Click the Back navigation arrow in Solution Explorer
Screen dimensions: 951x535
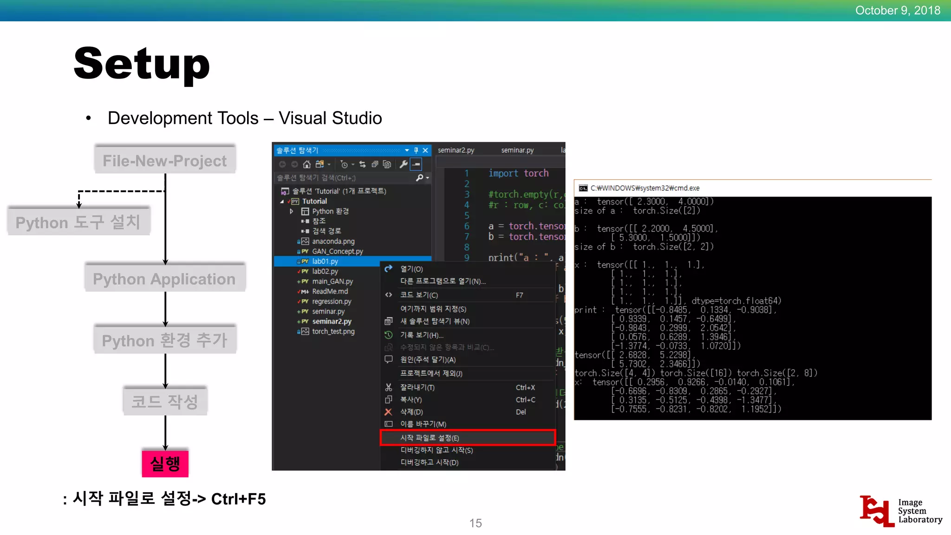[x=282, y=164]
